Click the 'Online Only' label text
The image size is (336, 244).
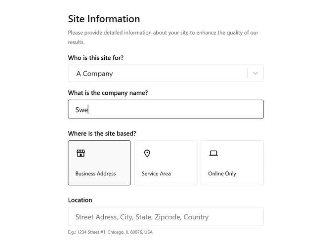pos(222,174)
